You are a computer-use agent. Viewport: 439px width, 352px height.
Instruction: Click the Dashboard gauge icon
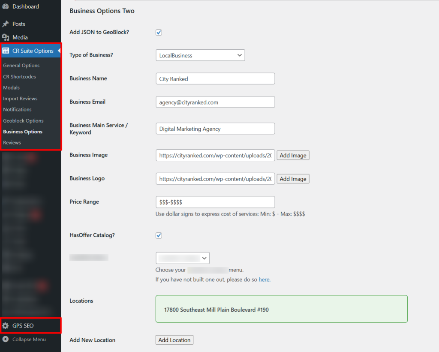[x=6, y=6]
